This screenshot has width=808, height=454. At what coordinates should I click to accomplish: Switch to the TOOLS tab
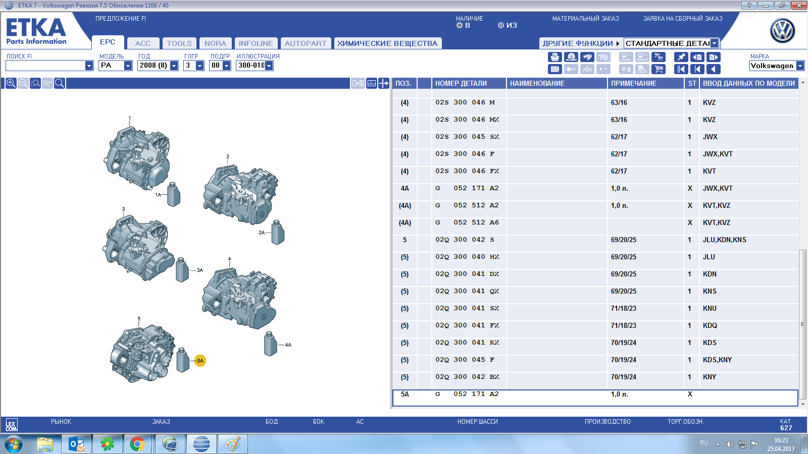(179, 43)
